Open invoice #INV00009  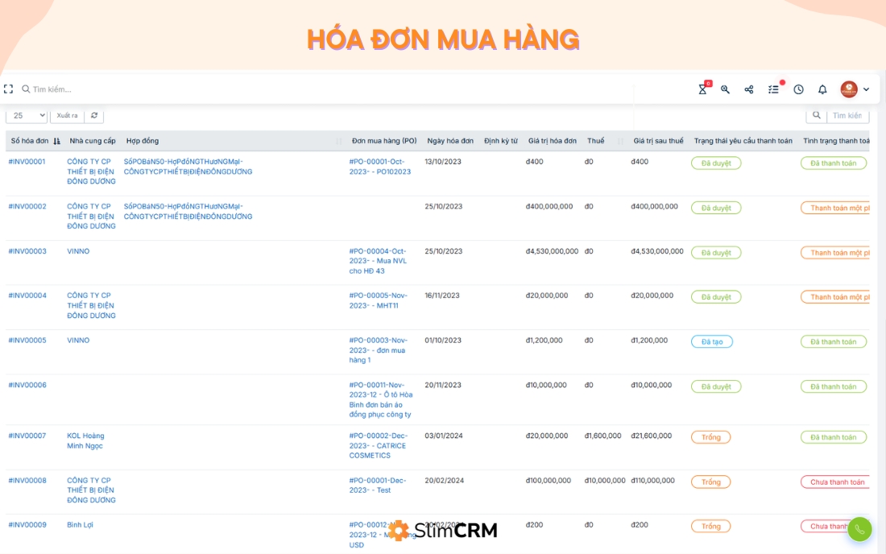tap(27, 525)
